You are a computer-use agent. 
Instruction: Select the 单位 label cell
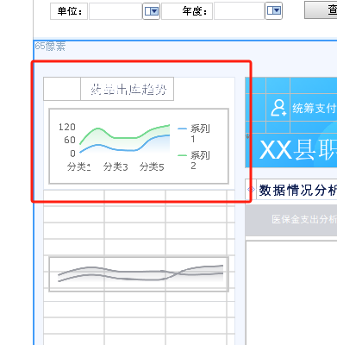(69, 11)
